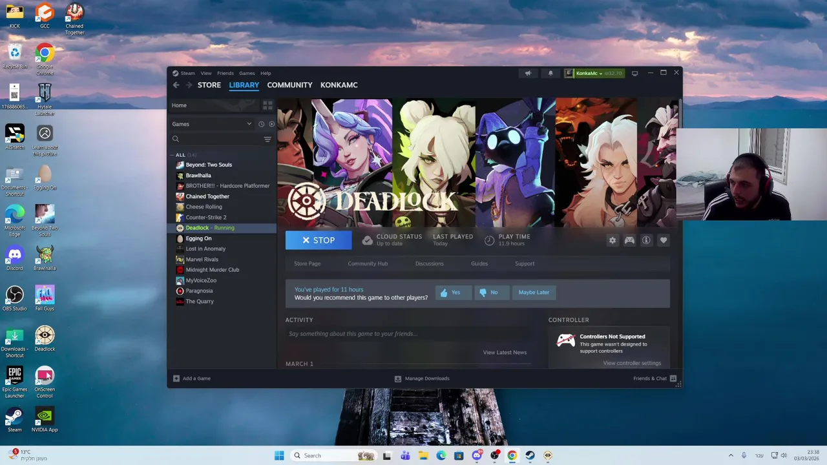
Task: Click Add a Game
Action: click(192, 378)
